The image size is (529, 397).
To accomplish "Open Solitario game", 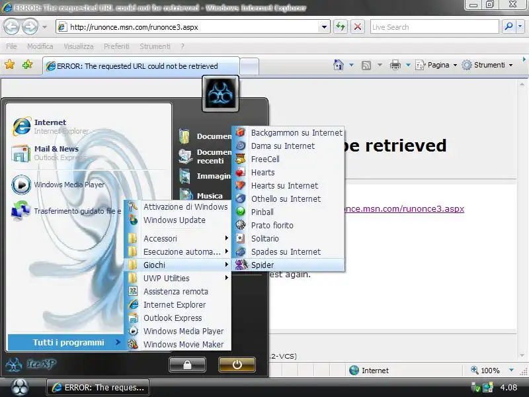I will (x=288, y=239).
